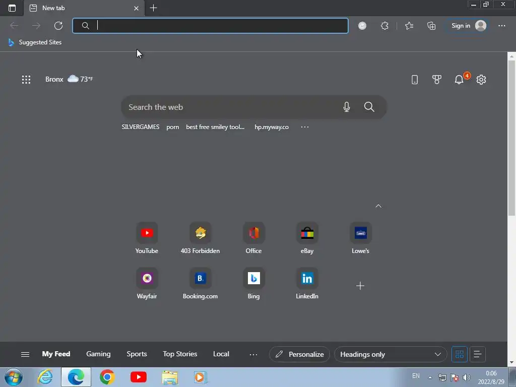Select the hp.myway.co suggestion

272,127
